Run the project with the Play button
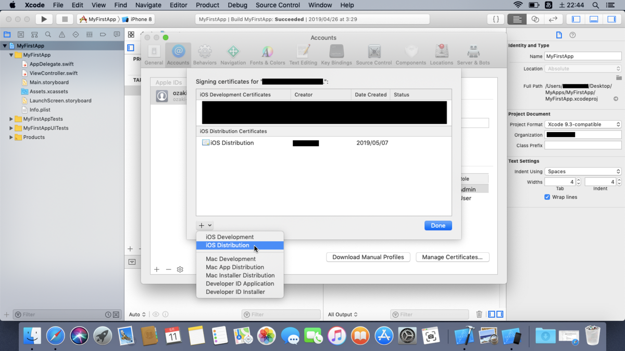 44,19
